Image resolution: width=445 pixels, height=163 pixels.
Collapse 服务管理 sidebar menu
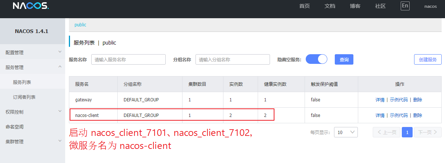pyautogui.click(x=33, y=67)
